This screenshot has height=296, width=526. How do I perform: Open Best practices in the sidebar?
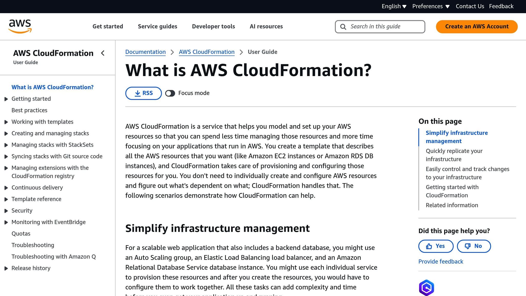29,110
